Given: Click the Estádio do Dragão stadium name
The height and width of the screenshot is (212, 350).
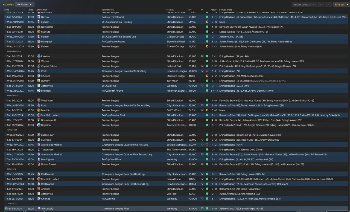Looking at the screenshot, I should coord(177,71).
